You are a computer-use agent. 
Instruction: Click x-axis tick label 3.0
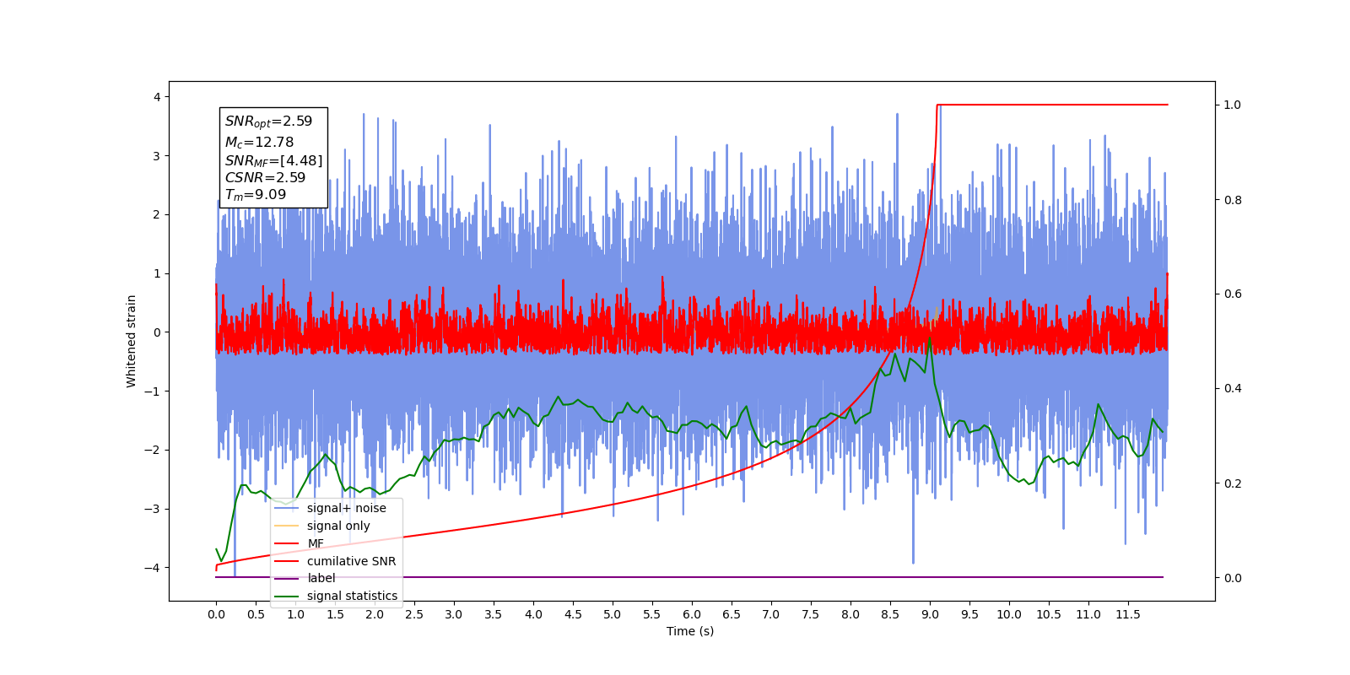point(454,614)
